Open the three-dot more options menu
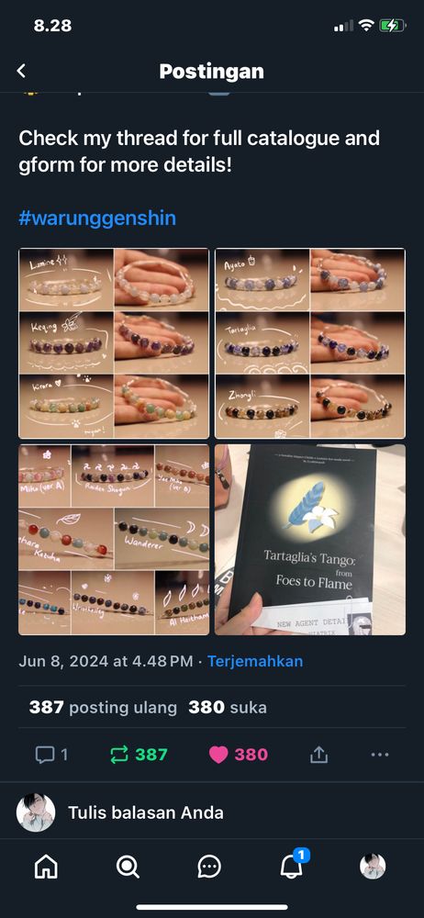The width and height of the screenshot is (424, 918). coord(380,755)
